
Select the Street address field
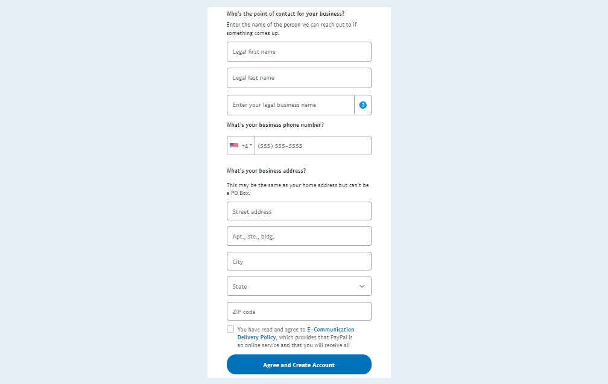[299, 211]
